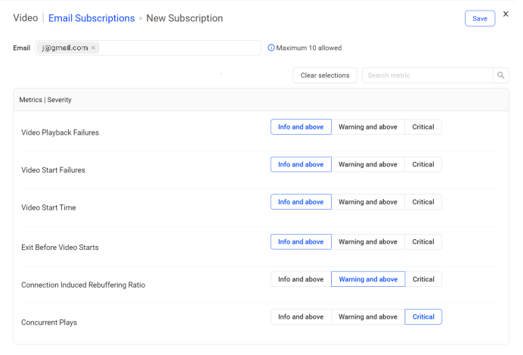Screen dimensions: 523x355
Task: Set Video Playback Failures to Warning and above
Action: click(x=367, y=127)
